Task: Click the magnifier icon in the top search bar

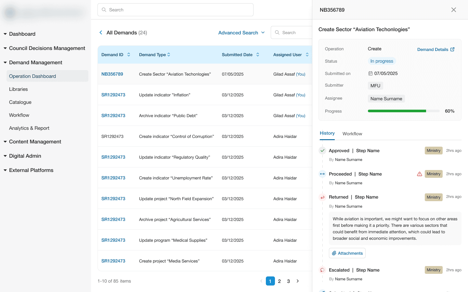Action: (104, 10)
